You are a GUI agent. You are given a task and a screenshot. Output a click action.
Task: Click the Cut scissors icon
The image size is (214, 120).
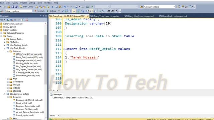click(x=52, y=7)
